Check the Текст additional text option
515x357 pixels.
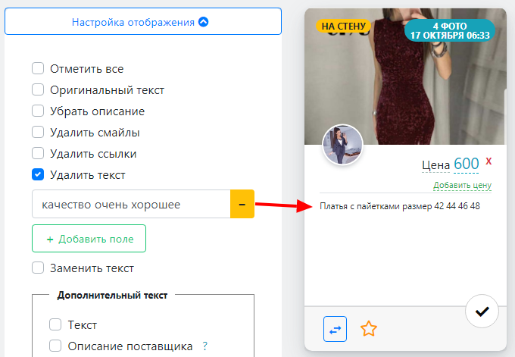point(55,325)
